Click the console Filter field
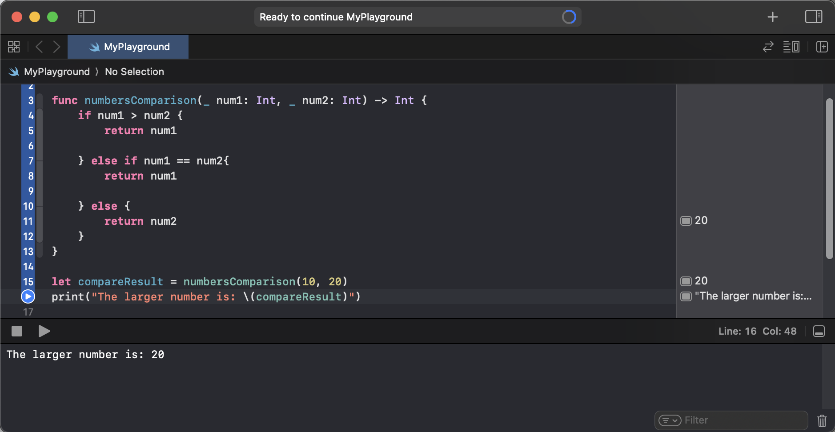The width and height of the screenshot is (835, 432). pos(731,420)
